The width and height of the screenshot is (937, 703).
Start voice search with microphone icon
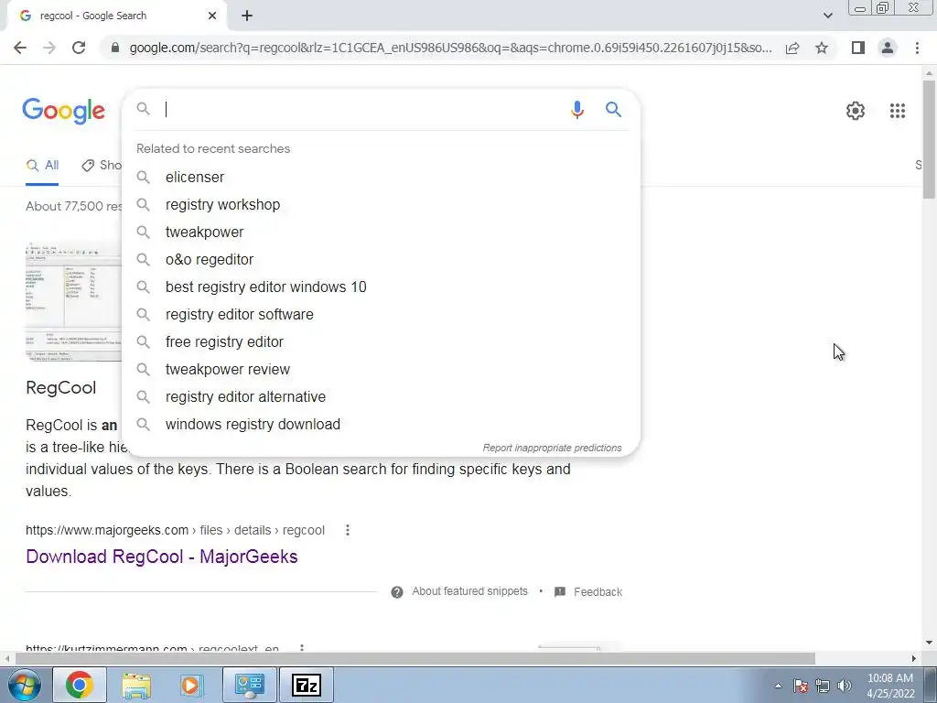click(576, 110)
